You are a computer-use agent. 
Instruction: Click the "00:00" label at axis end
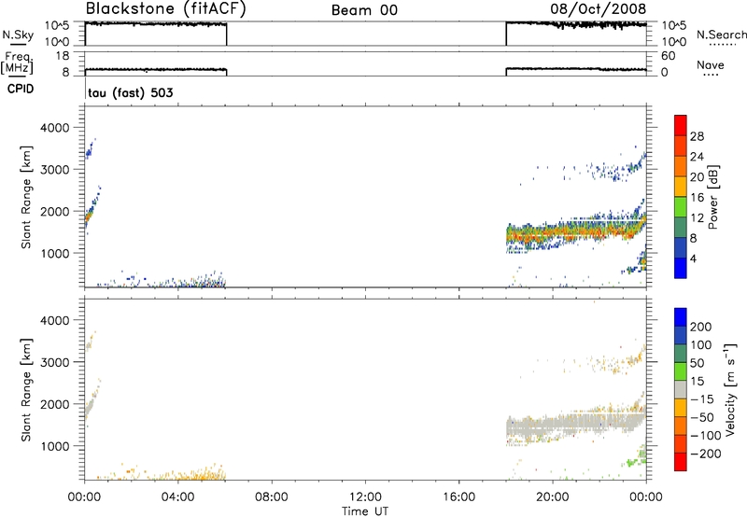(x=646, y=497)
